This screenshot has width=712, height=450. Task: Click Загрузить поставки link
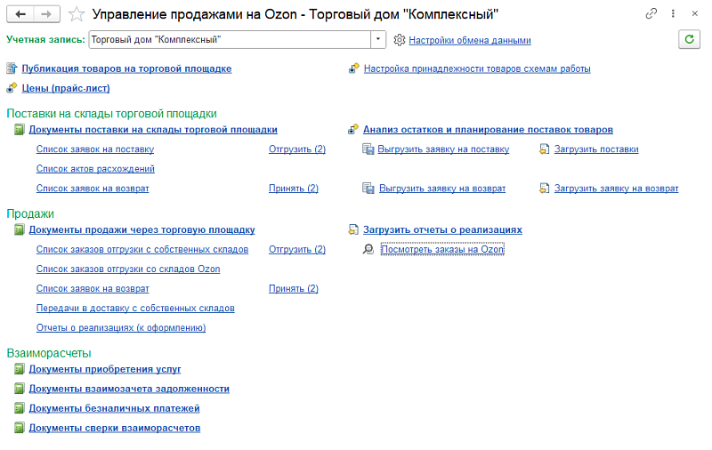596,149
